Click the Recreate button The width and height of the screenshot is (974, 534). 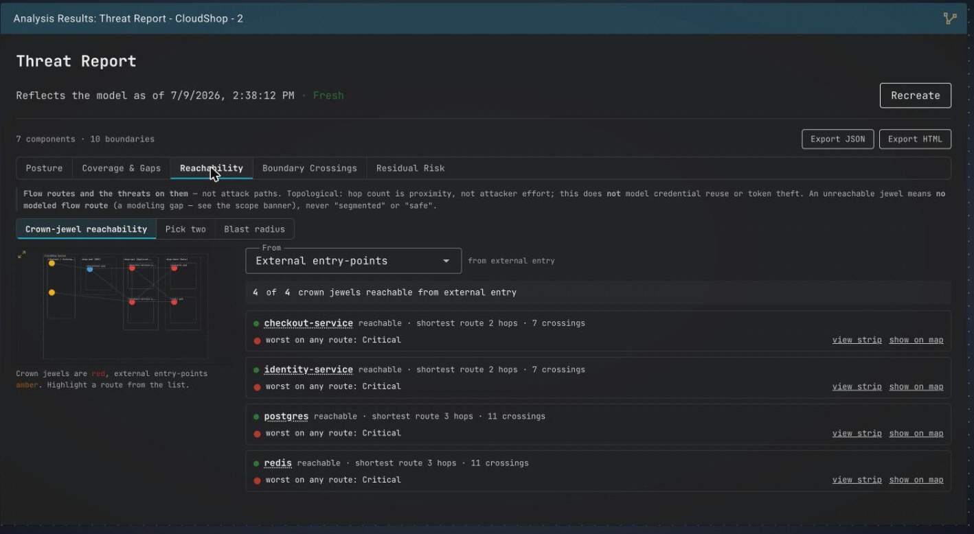[x=915, y=95]
